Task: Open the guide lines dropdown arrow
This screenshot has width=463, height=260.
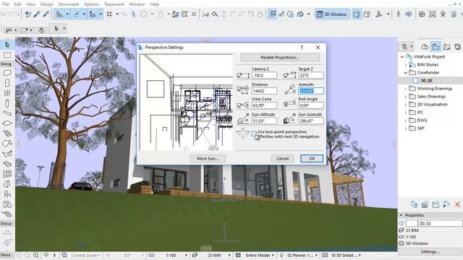Action: (67, 14)
